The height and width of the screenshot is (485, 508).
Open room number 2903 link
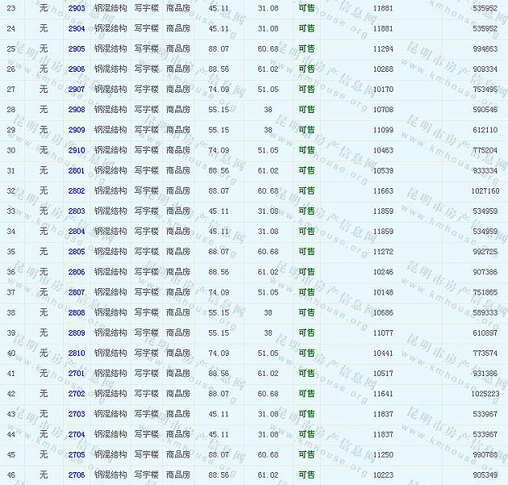point(77,8)
